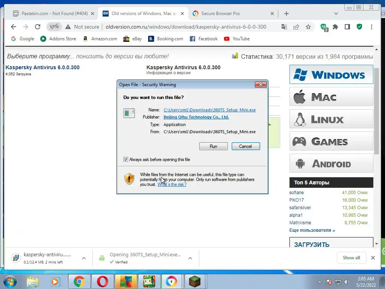The width and height of the screenshot is (385, 289).
Task: Click the Kaspersky Antivirus 6.0.0.300 heading link
Action: tap(42, 67)
